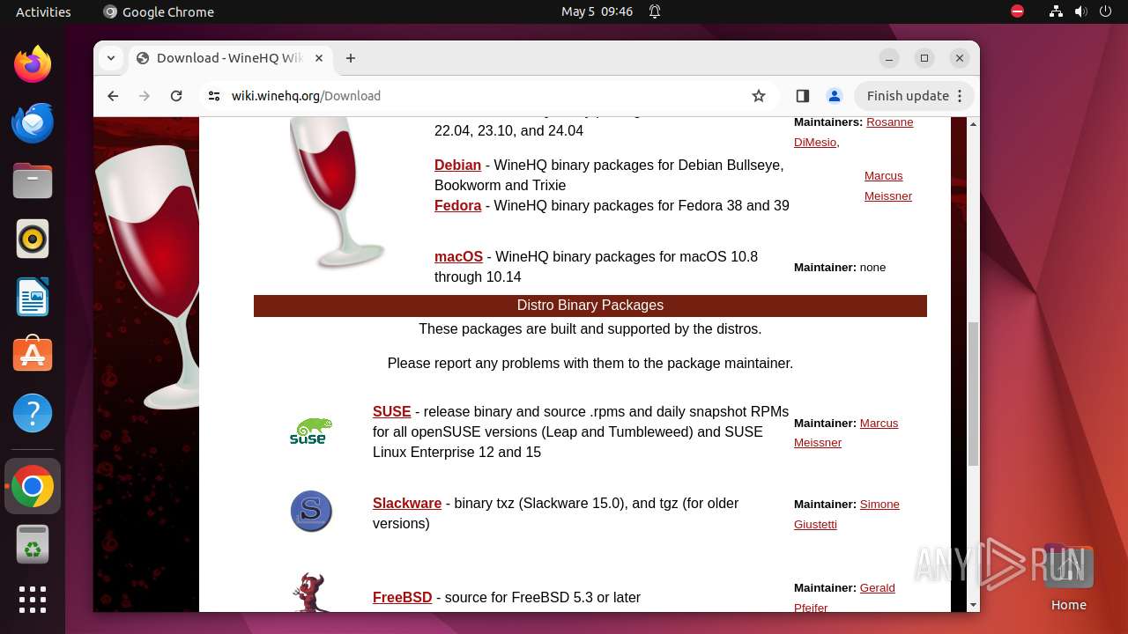
Task: Open the tab search dropdown
Action: [111, 58]
